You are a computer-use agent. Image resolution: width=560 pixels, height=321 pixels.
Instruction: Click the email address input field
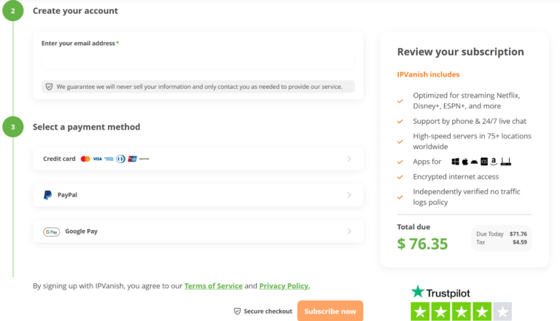(x=198, y=60)
